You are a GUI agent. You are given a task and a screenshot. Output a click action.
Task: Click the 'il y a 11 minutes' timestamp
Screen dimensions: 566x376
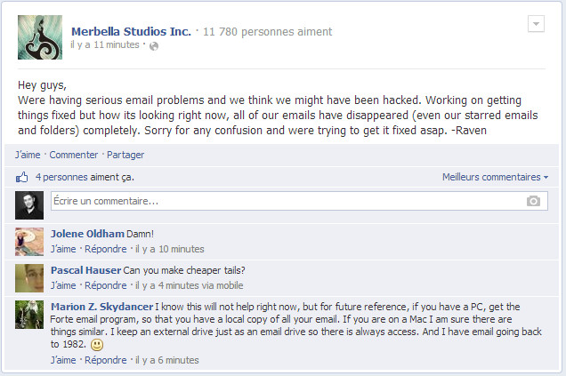click(105, 44)
